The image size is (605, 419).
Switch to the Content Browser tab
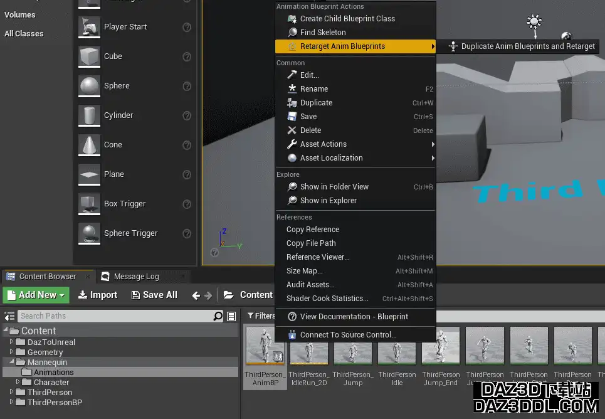click(x=48, y=277)
